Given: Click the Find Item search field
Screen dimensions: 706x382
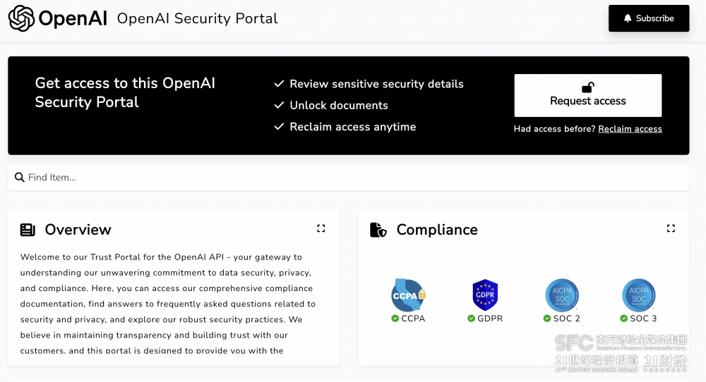Looking at the screenshot, I should click(353, 178).
